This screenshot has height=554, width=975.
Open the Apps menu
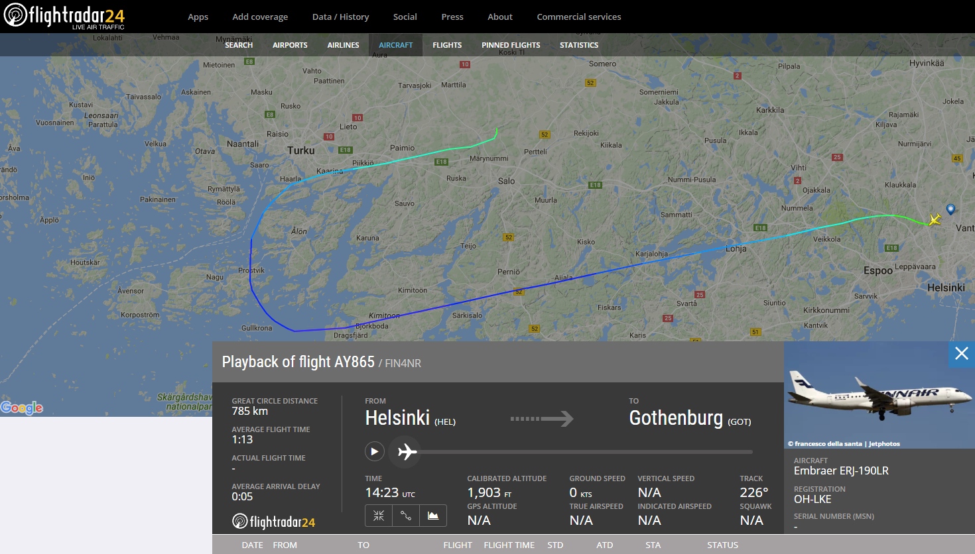coord(198,17)
